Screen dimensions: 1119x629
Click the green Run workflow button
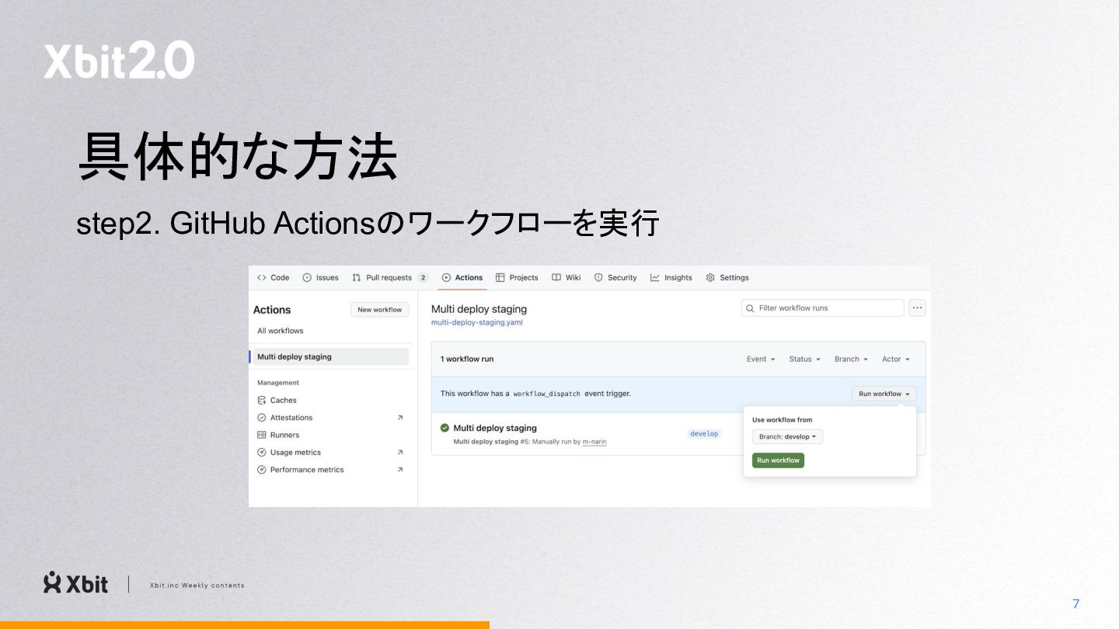pyautogui.click(x=779, y=460)
